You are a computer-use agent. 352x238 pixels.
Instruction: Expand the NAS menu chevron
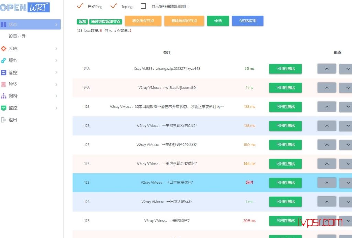click(x=56, y=84)
